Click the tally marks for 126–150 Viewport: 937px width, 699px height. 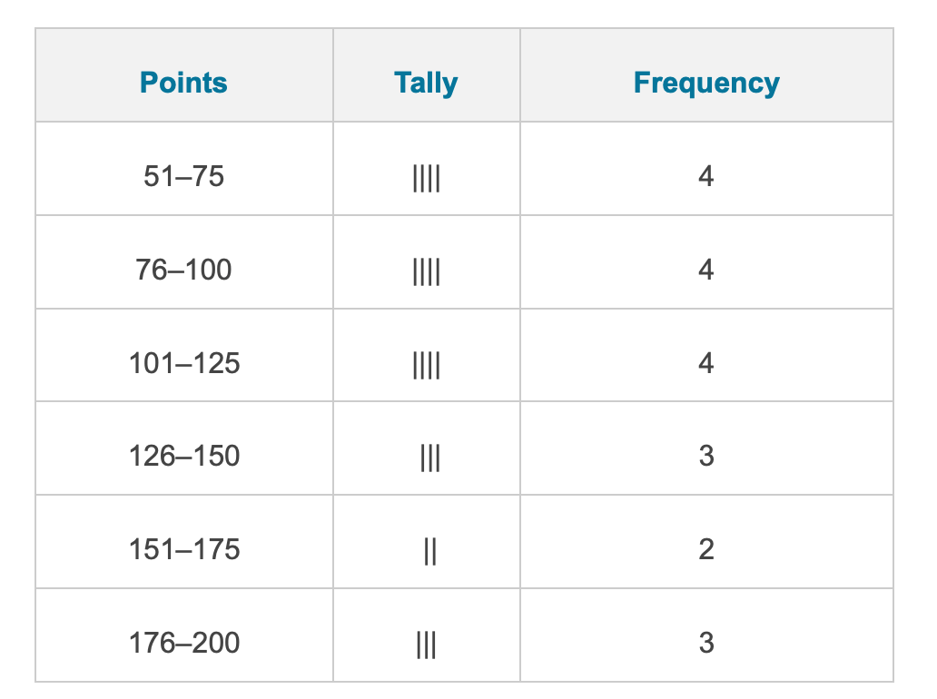430,458
